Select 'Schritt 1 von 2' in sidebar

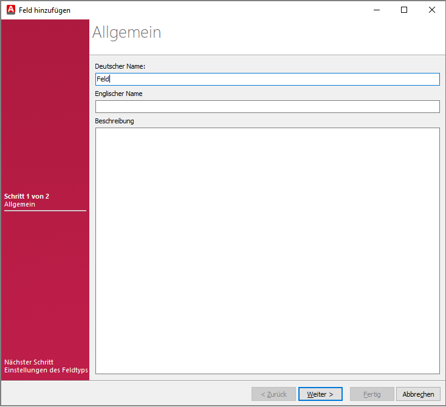pyautogui.click(x=27, y=196)
